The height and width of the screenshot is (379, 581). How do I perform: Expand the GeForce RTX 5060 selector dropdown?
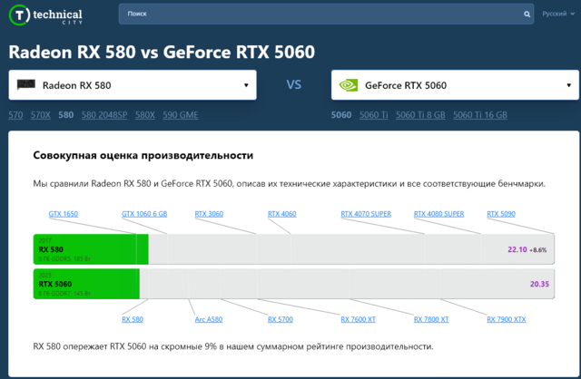(x=568, y=86)
